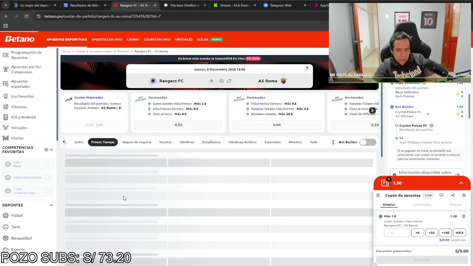473x266 pixels.
Task: Click the lightning stats icon in match card
Action: [211, 81]
